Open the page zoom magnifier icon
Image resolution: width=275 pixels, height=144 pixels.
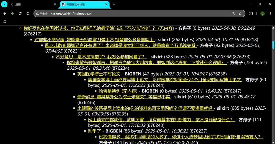(233, 13)
